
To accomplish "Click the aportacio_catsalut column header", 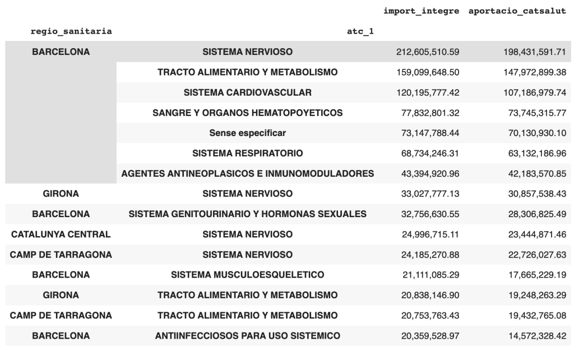I will click(517, 11).
